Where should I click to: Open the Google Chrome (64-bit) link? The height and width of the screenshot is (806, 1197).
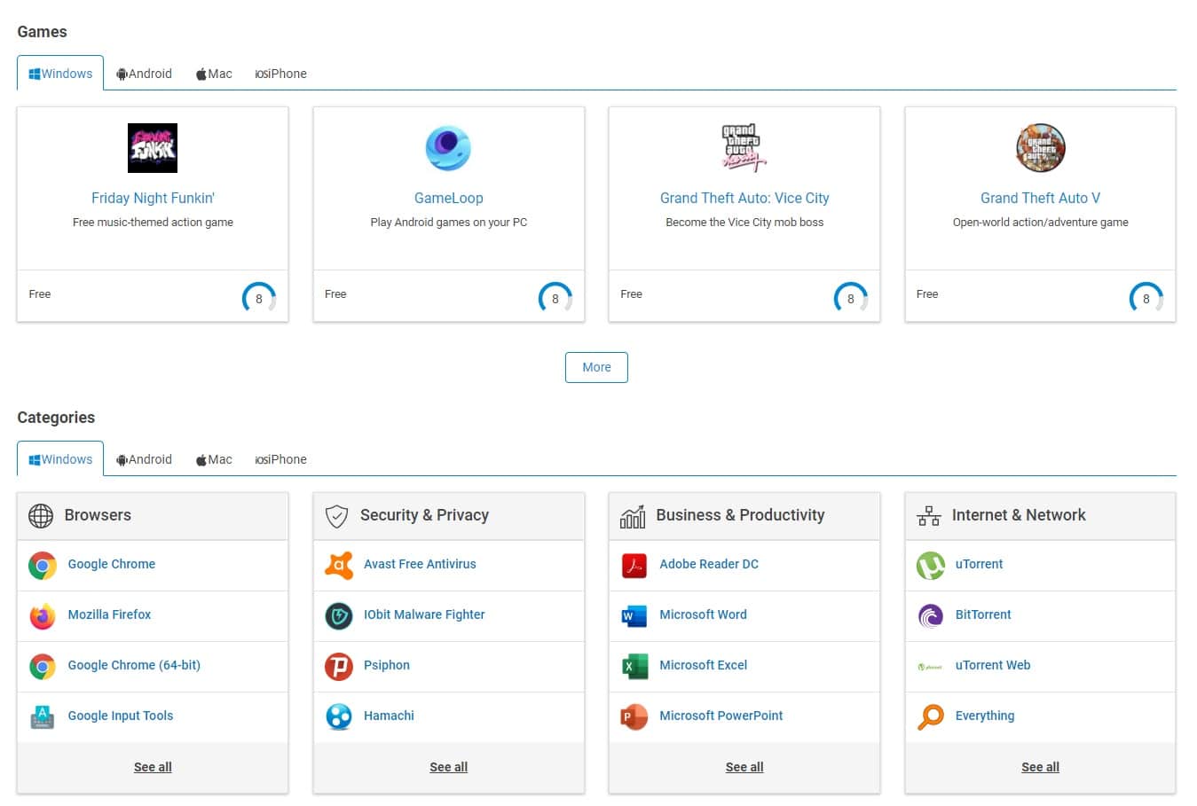pos(134,665)
